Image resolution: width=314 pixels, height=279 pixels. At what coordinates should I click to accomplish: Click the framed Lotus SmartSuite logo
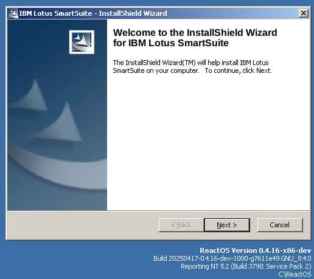pos(82,42)
